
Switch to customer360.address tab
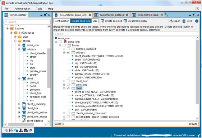(112, 15)
